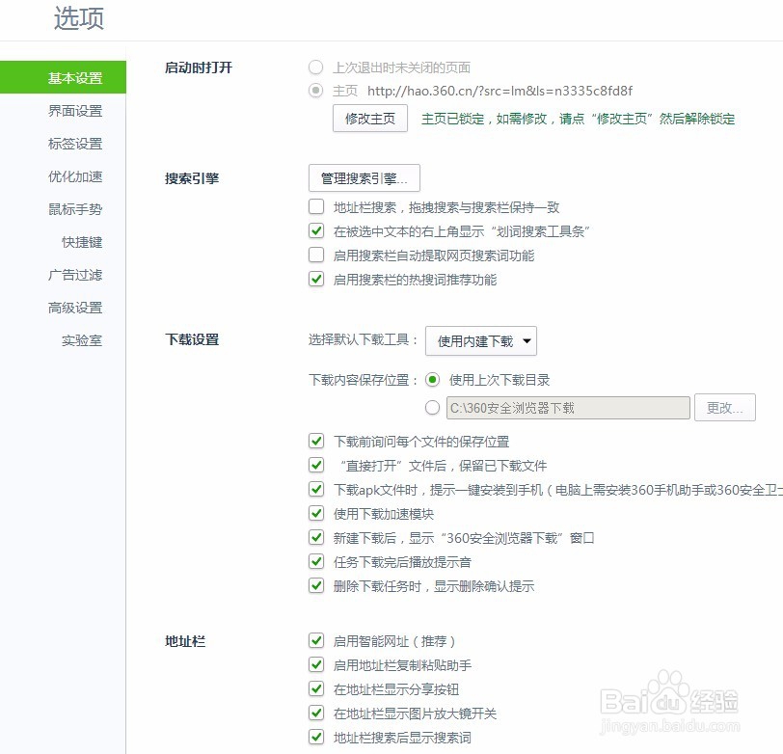Image resolution: width=783 pixels, height=754 pixels.
Task: Open the 基本设置 section
Action: 63,77
